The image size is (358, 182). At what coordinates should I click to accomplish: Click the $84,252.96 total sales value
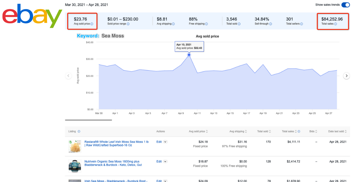[332, 19]
